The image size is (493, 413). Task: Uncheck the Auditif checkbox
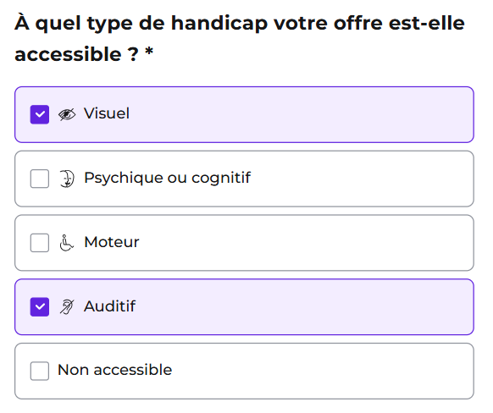[40, 307]
